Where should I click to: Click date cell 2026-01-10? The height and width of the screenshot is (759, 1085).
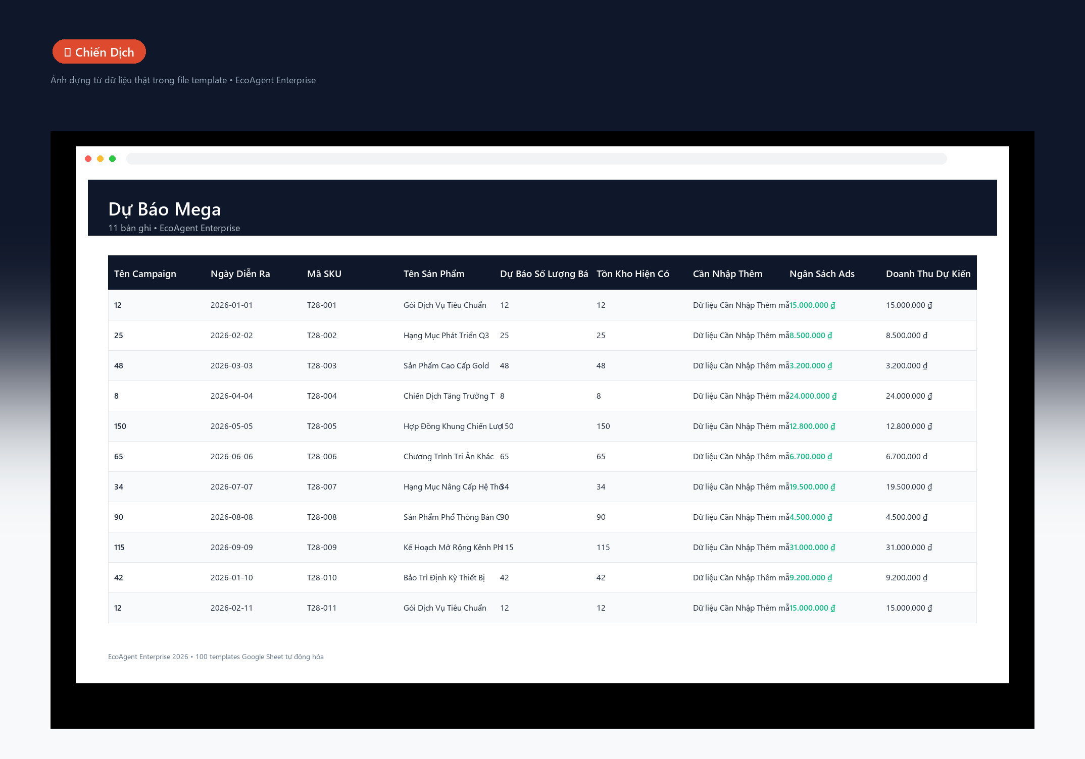point(232,578)
